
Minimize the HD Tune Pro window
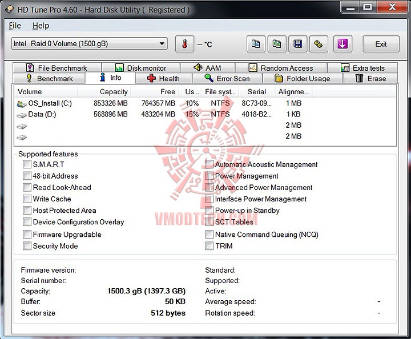click(x=350, y=7)
